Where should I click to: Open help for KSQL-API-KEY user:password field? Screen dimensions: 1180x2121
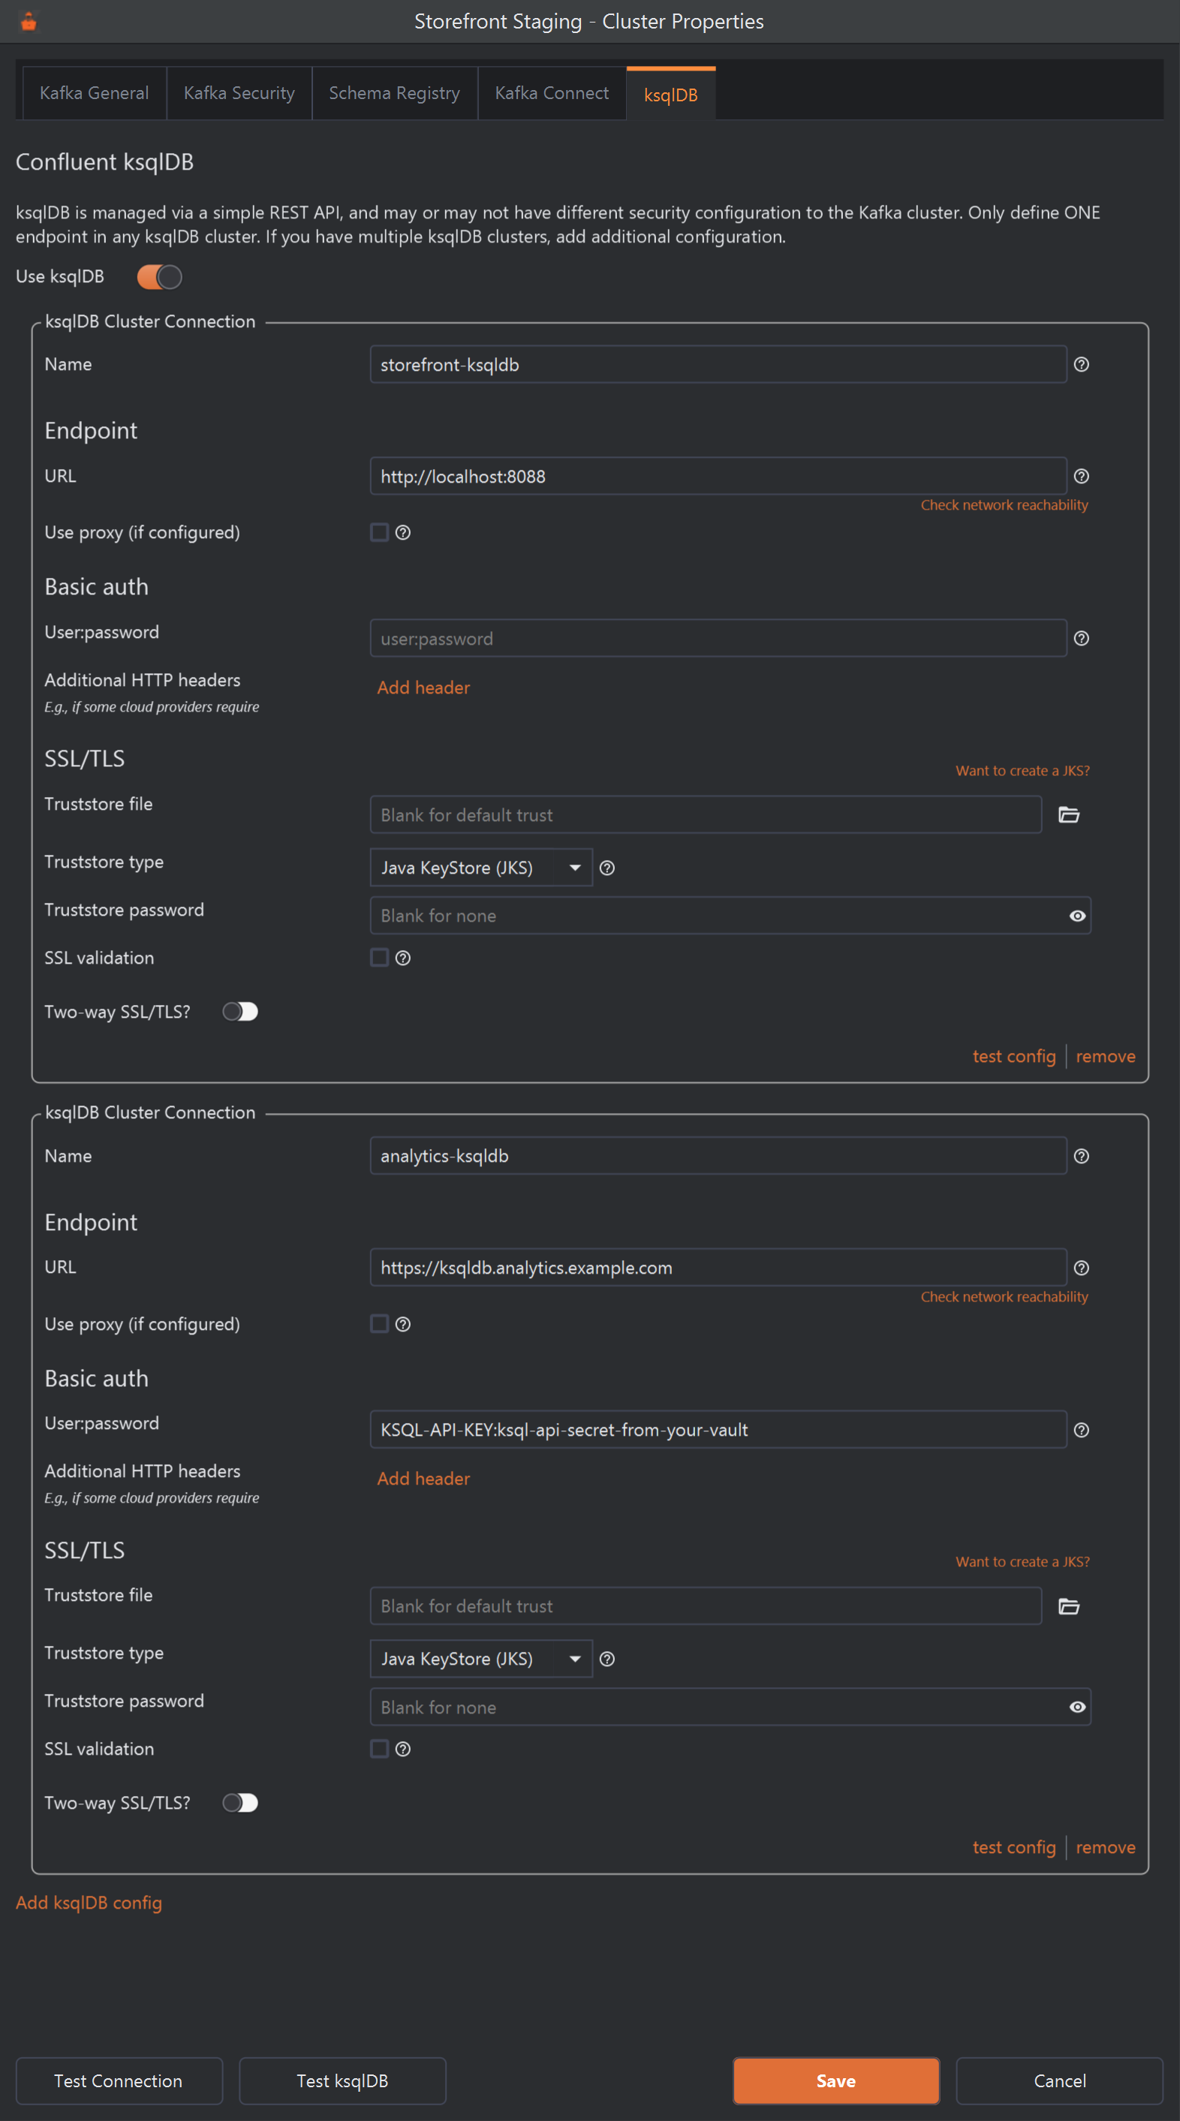[x=1081, y=1431]
